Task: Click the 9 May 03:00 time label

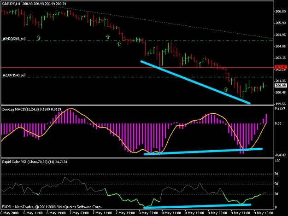Action: click(217, 213)
